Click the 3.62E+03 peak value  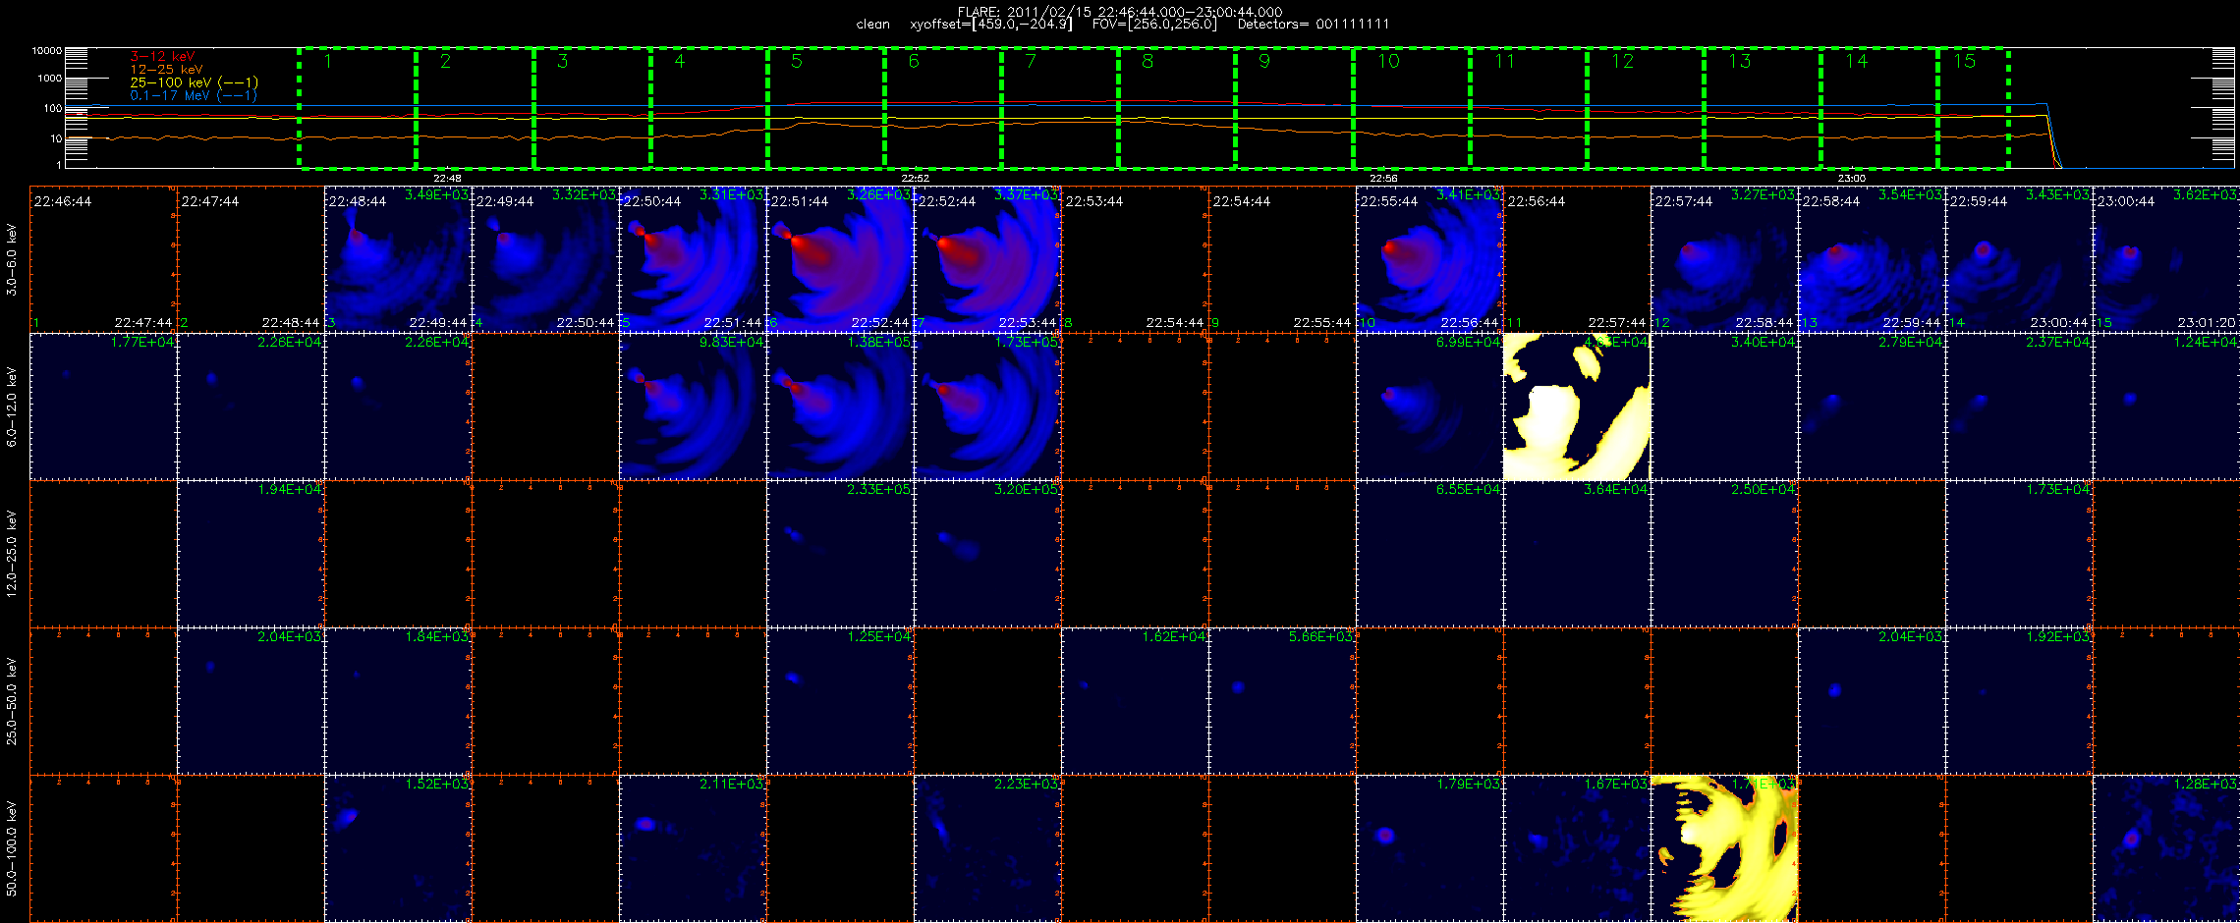point(2207,195)
